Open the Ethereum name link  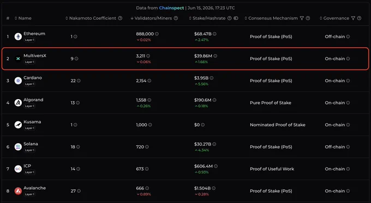34,34
